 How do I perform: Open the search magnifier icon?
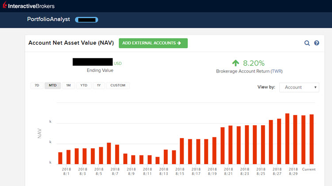(307, 43)
